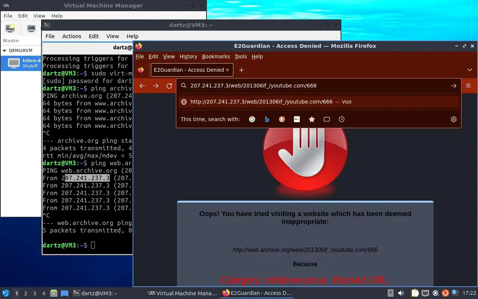Search with Google icon
This screenshot has height=299, width=478.
click(252, 119)
